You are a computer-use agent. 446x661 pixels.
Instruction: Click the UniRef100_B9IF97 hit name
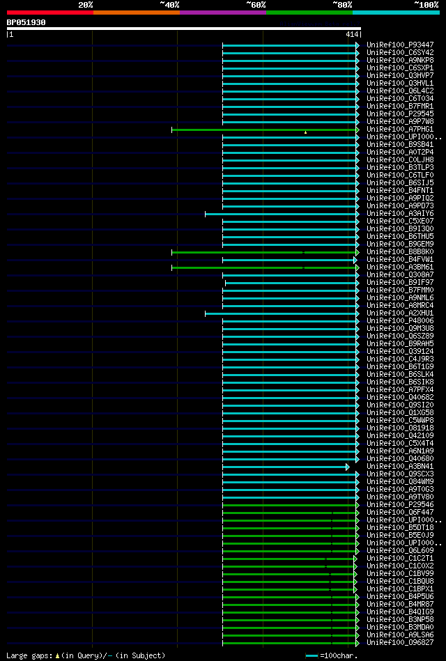pos(400,283)
